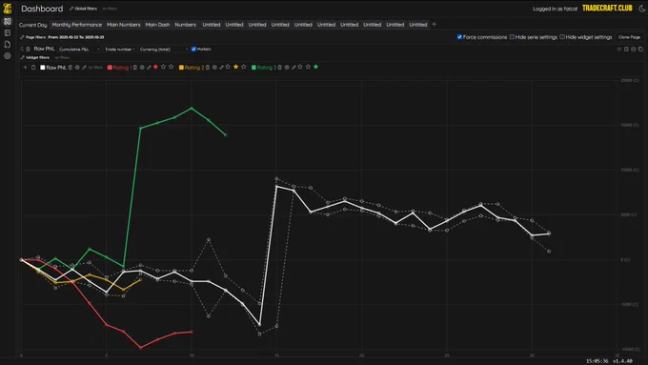Edit global filters via the pencil icon

[x=71, y=9]
